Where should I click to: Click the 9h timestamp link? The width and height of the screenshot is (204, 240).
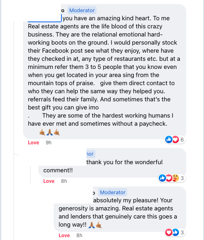(48, 143)
